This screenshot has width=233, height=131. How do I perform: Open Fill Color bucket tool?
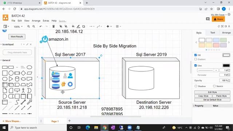[x=73, y=27]
